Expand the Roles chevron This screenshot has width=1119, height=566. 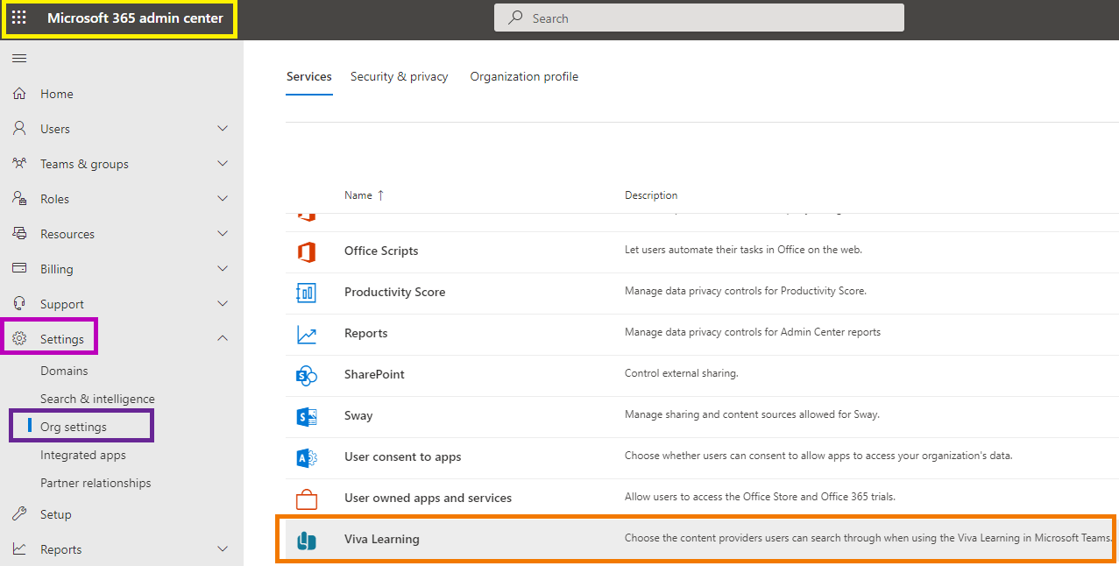pyautogui.click(x=223, y=199)
